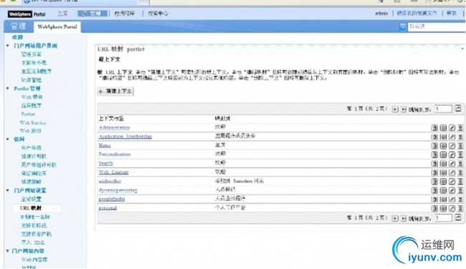The height and width of the screenshot is (269, 466).
Task: Collapse the 访问 sidebar section arrow
Action: tap(8, 139)
